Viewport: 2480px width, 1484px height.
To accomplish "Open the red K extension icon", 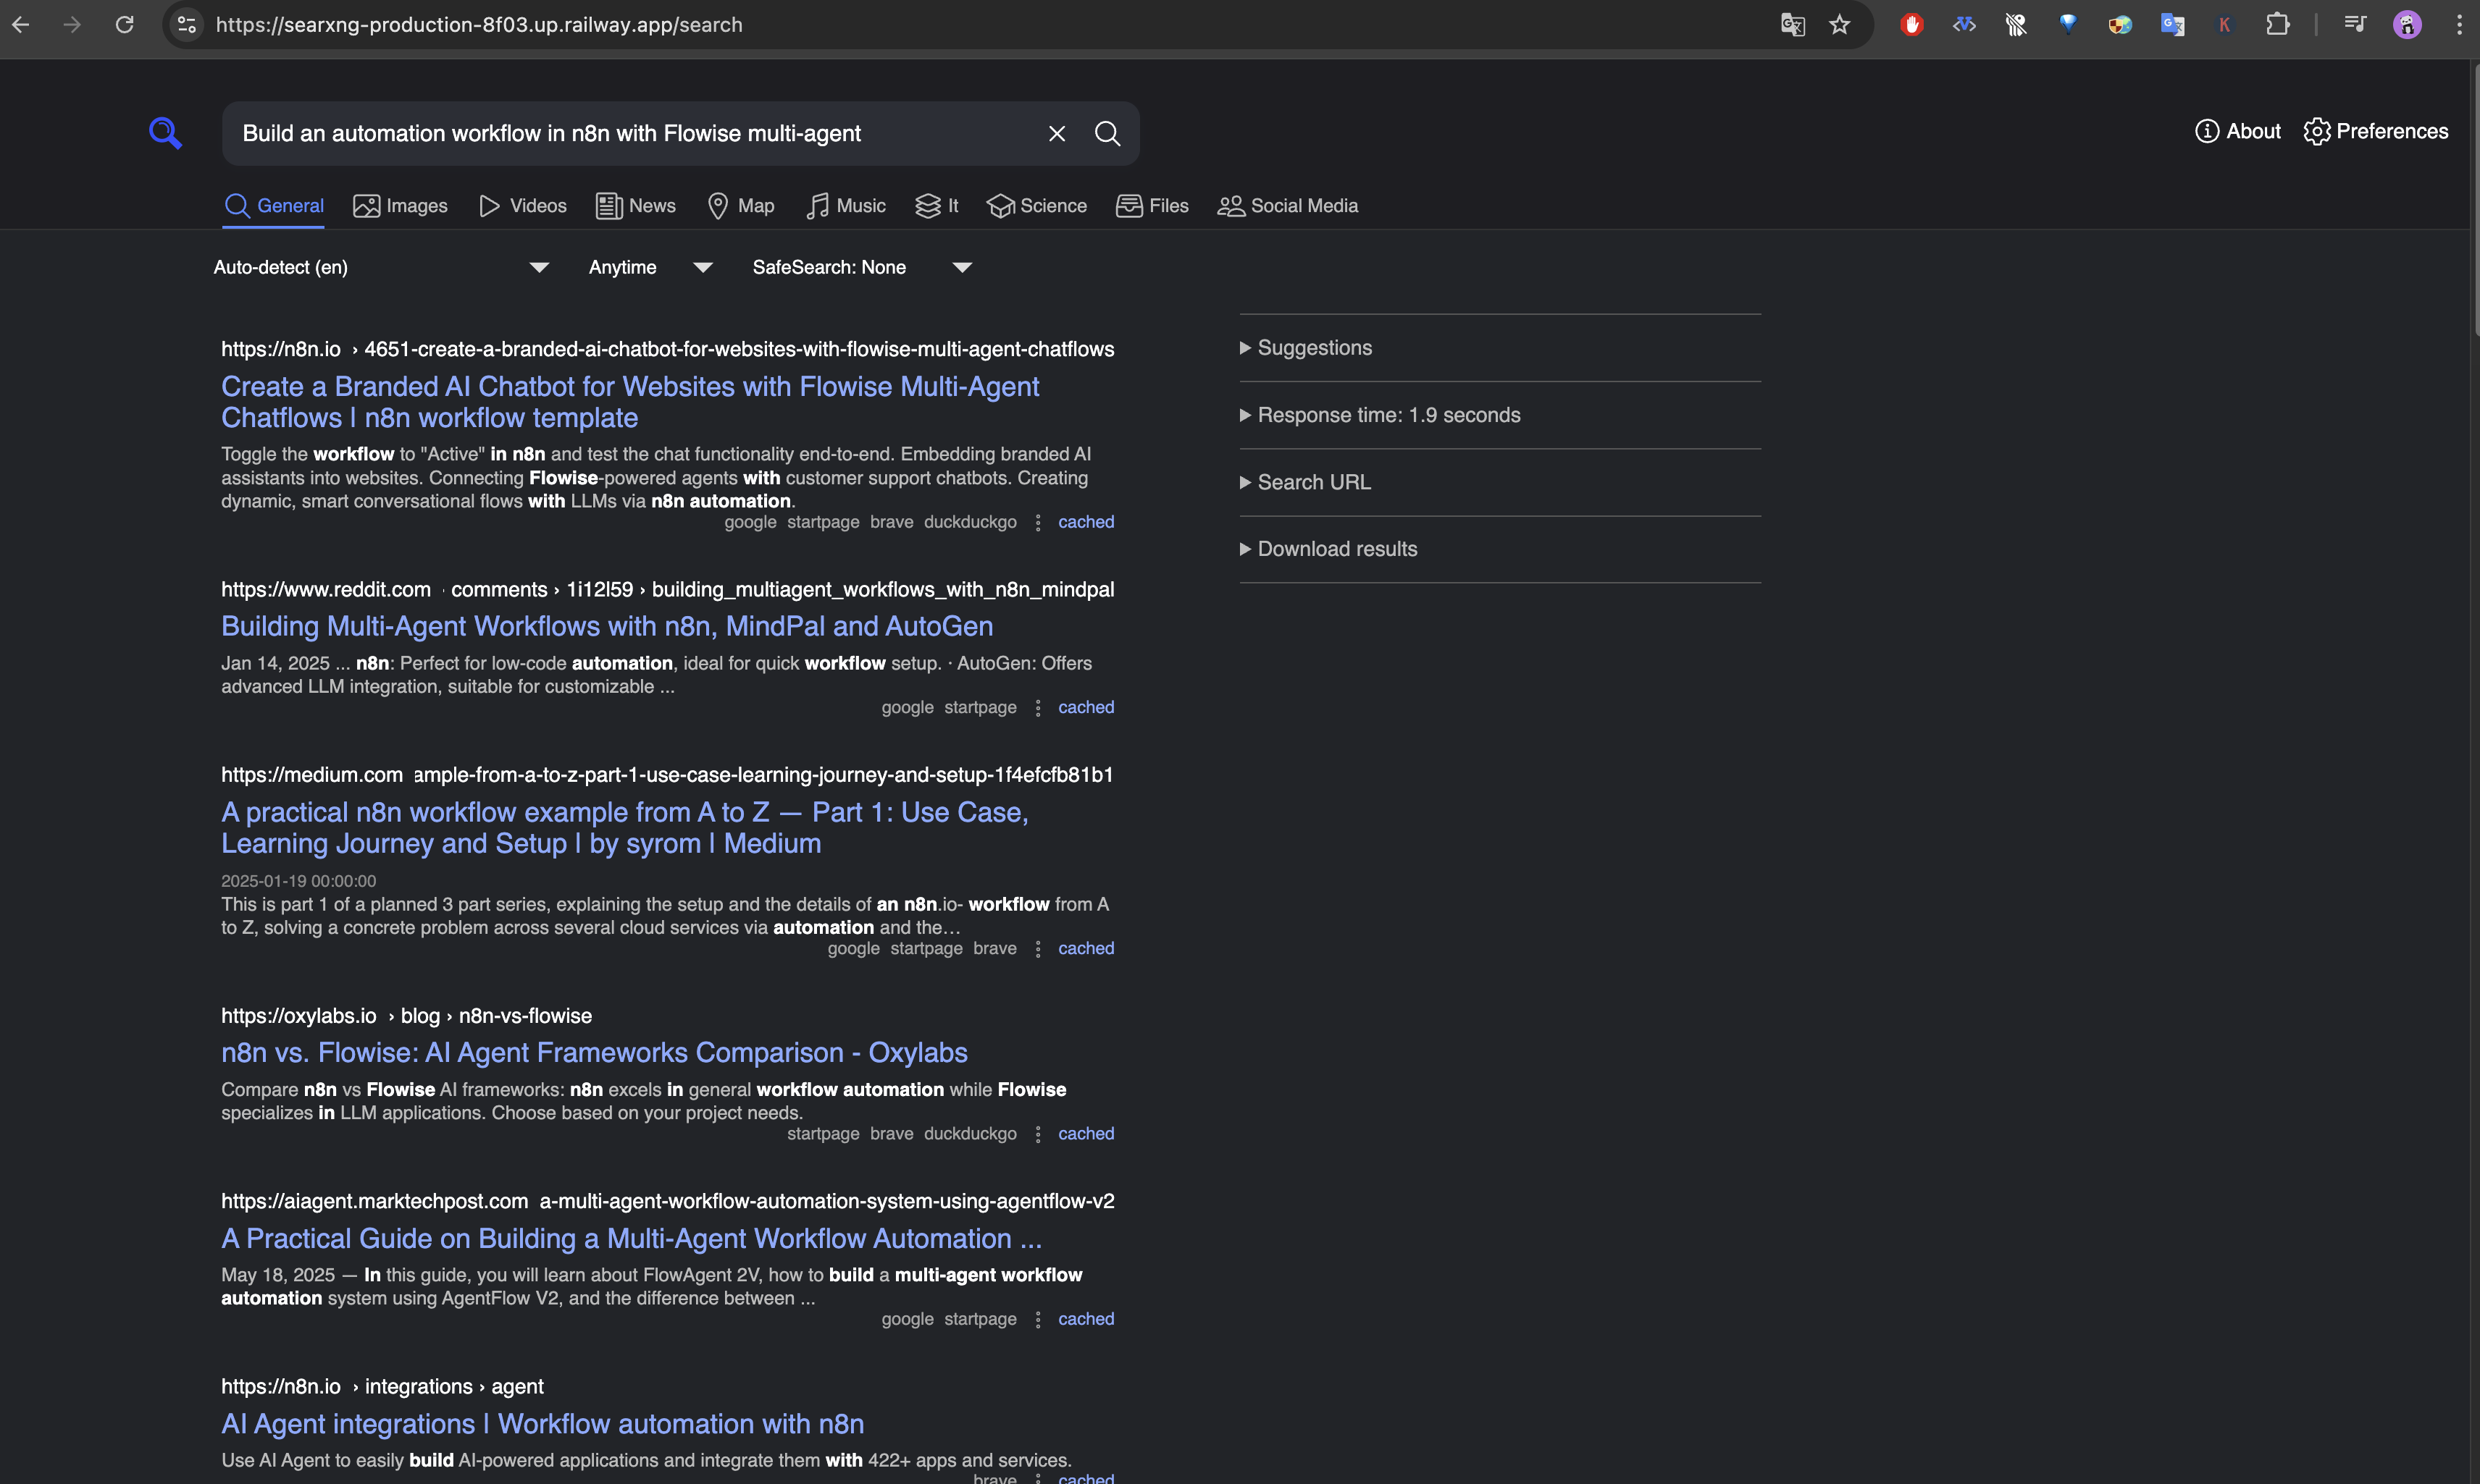I will (2224, 24).
